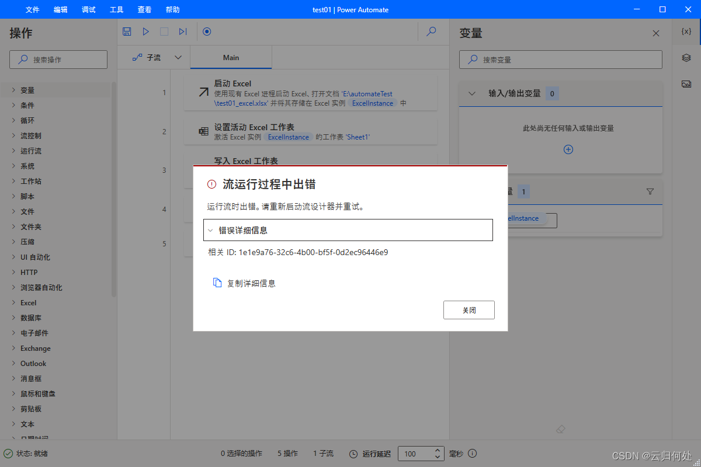Open the 调试 menu
Viewport: 701px width, 467px height.
pos(88,9)
